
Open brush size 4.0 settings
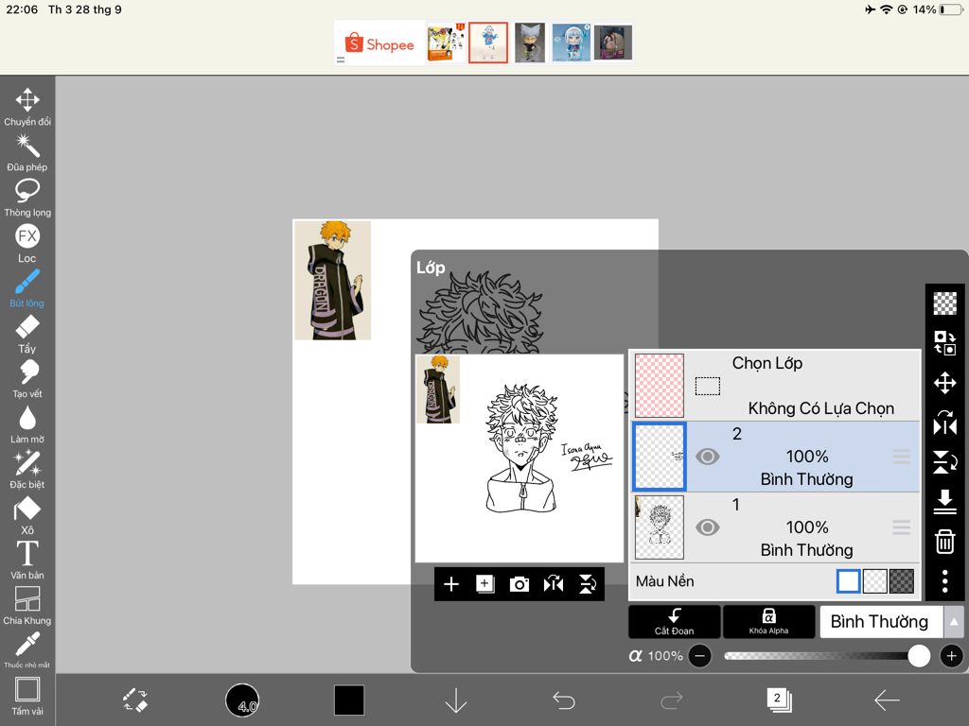[242, 700]
